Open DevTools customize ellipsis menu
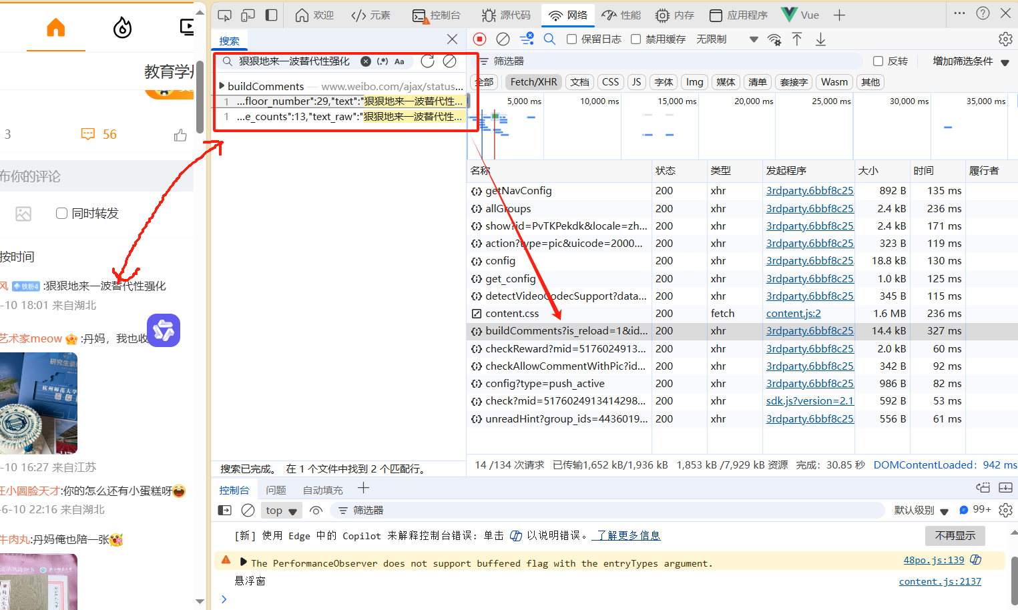 tap(959, 13)
